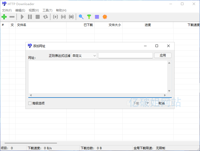Image resolution: width=200 pixels, height=151 pixels.
Task: Click the HTTP Downloader title bar logo
Action: 4,4
